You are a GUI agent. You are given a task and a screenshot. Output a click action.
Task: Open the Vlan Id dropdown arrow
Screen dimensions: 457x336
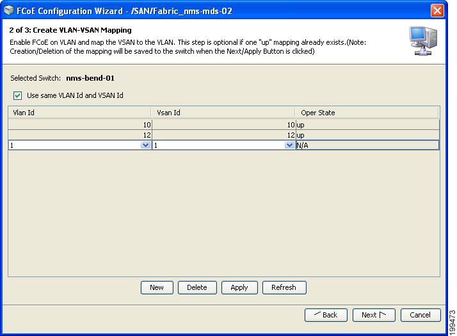(145, 145)
